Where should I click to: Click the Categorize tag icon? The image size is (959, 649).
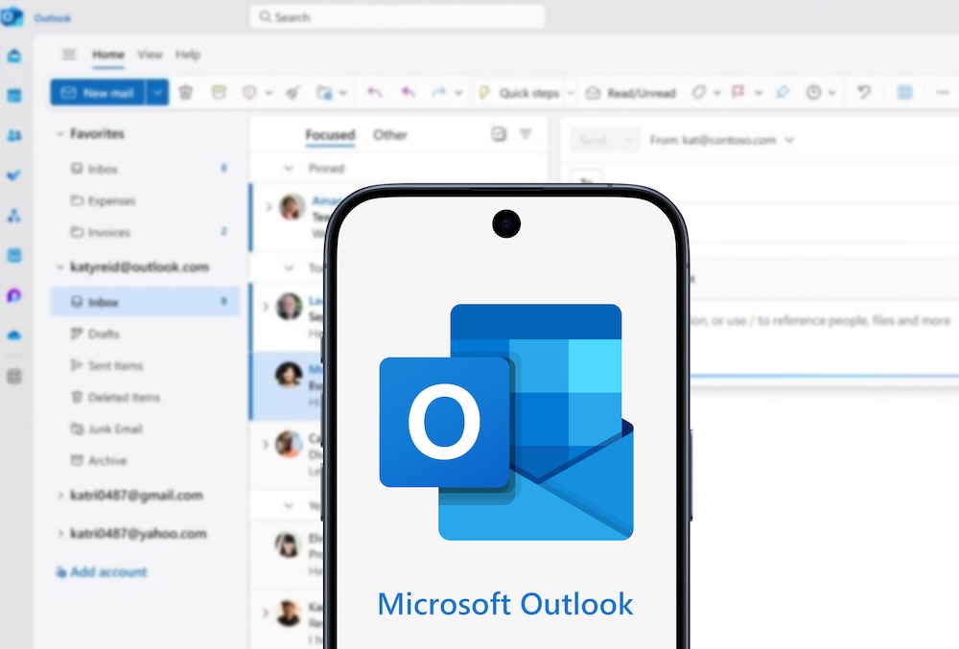[698, 92]
